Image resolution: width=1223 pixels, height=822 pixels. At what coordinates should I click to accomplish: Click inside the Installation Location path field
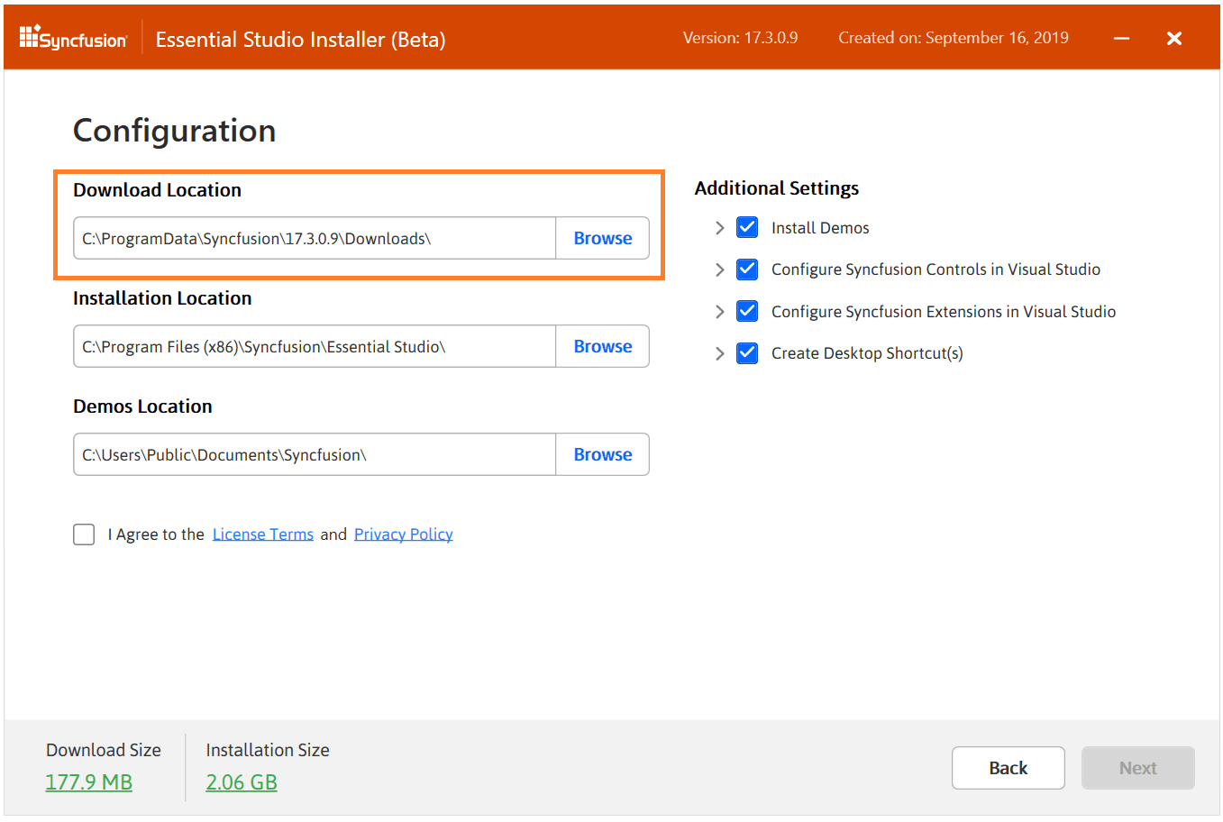click(314, 346)
